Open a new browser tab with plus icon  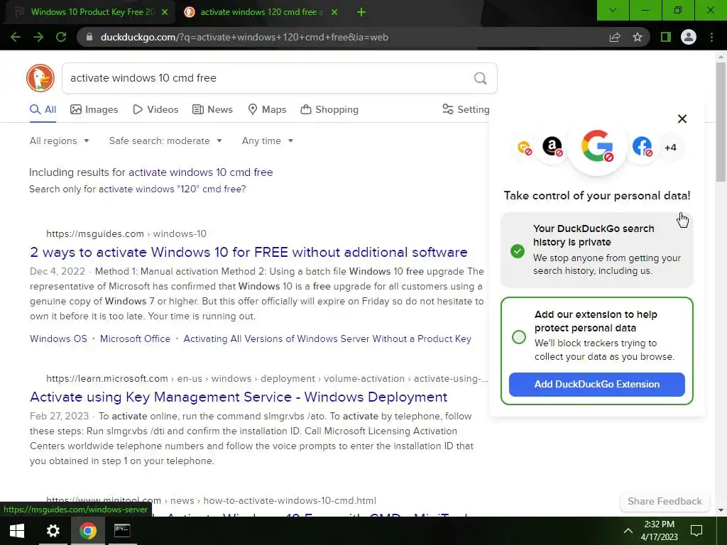tap(361, 12)
